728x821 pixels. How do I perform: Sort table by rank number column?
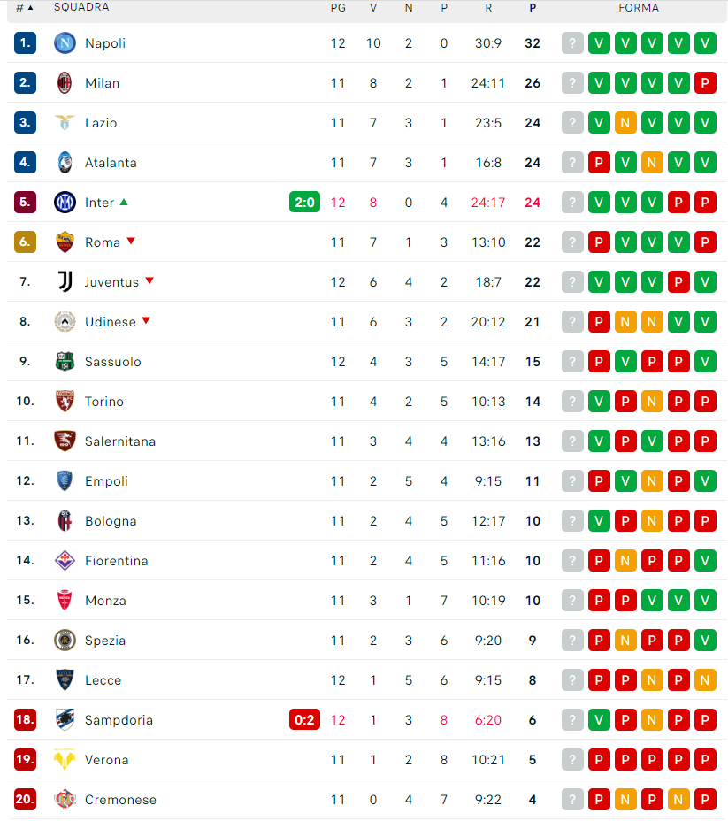25,7
